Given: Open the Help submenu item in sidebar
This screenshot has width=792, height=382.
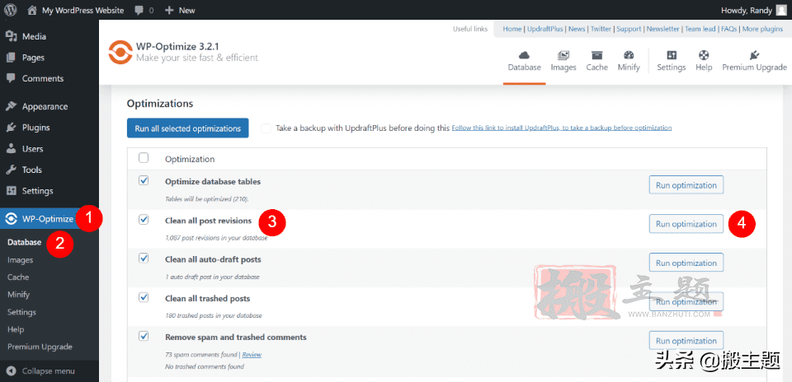Looking at the screenshot, I should pyautogui.click(x=16, y=329).
